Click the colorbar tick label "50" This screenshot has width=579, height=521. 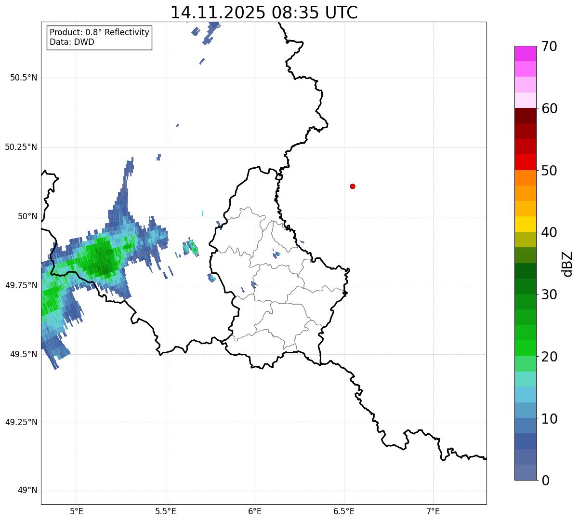(549, 171)
